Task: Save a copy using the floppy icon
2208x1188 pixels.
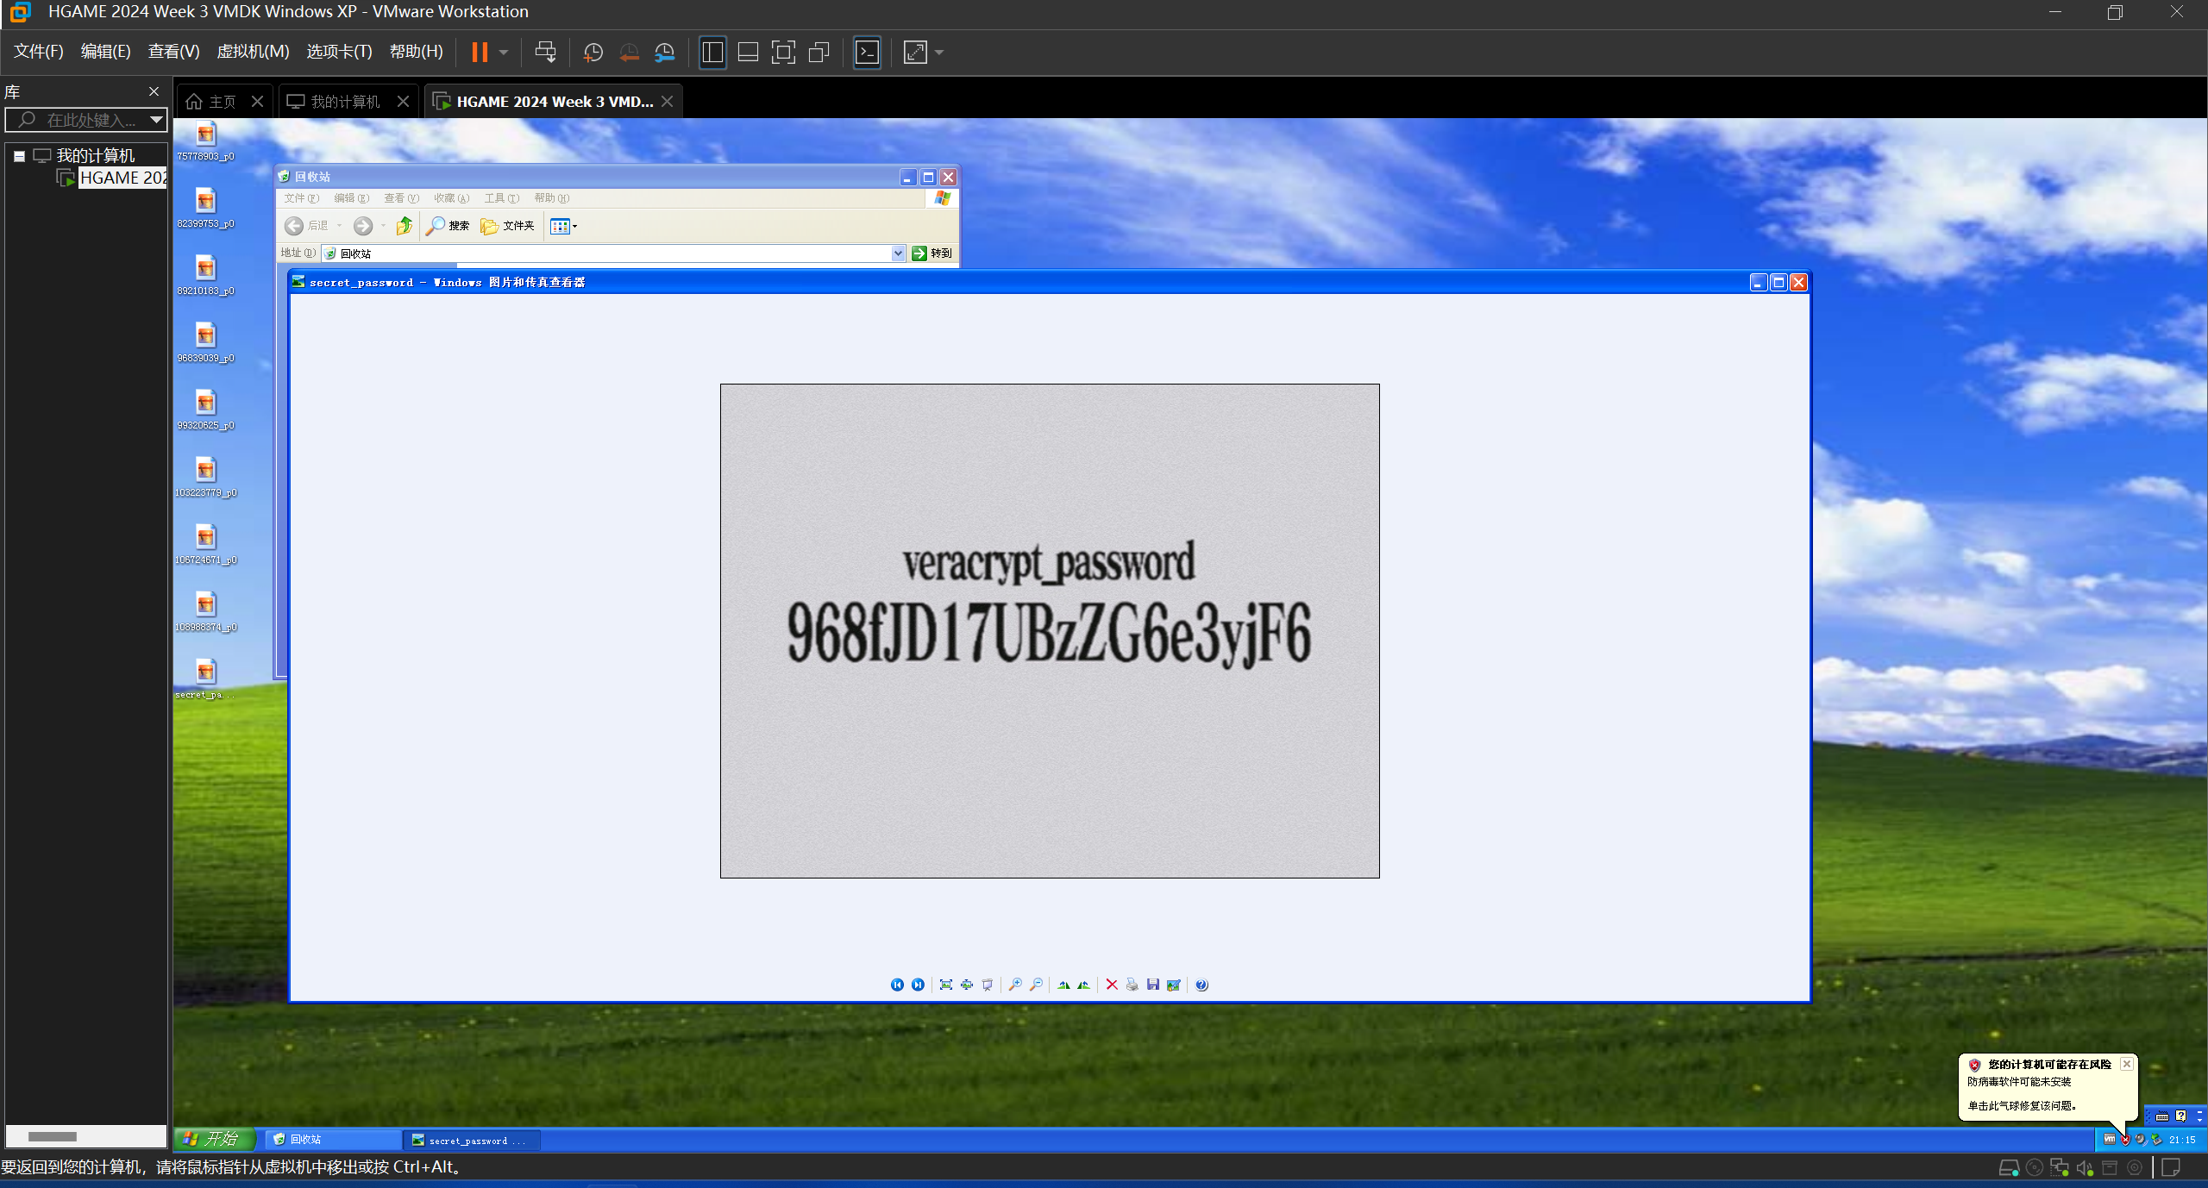Action: pos(1153,985)
